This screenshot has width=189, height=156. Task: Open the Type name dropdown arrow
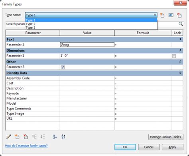click(x=155, y=15)
